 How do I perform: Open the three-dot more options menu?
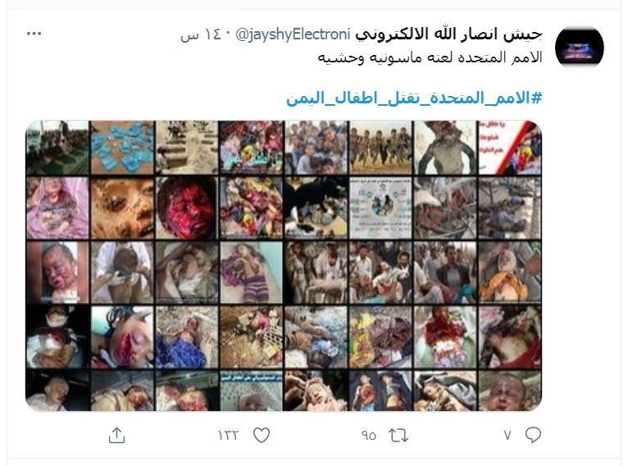tap(34, 34)
